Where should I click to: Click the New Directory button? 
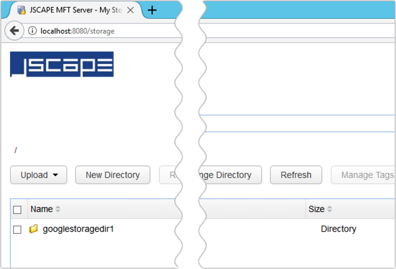tap(112, 175)
